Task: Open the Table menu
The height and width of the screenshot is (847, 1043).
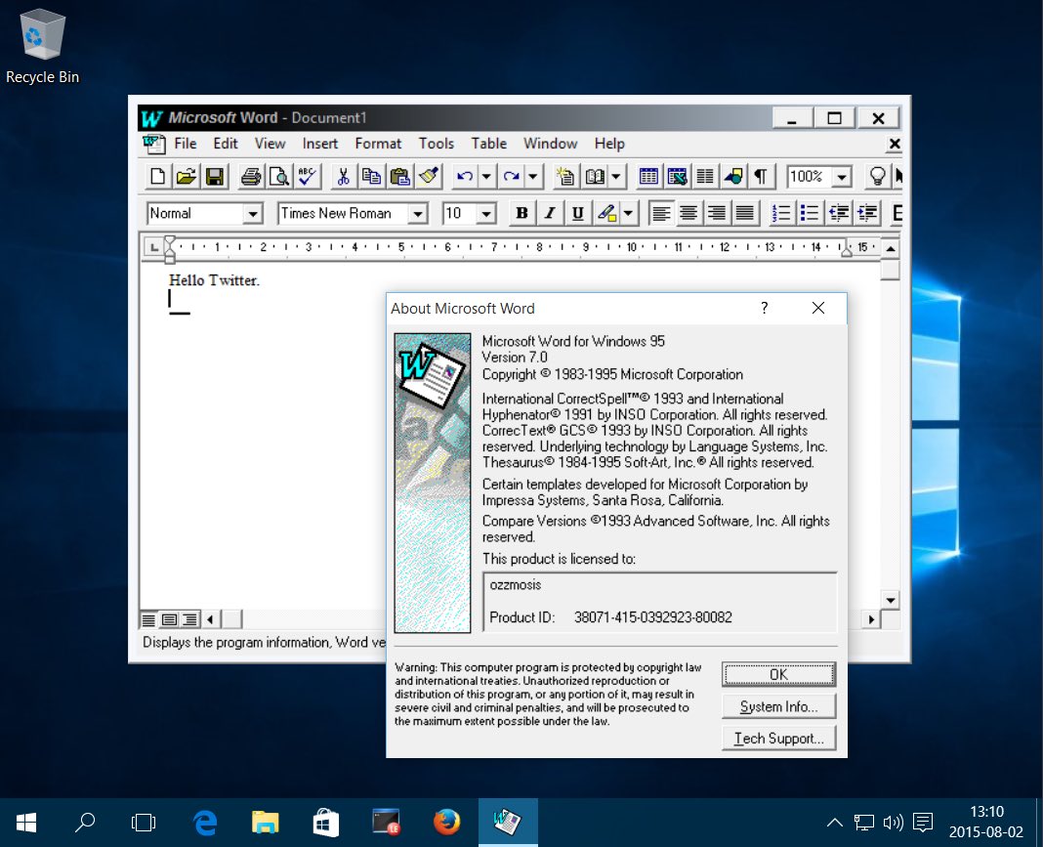Action: pos(489,144)
